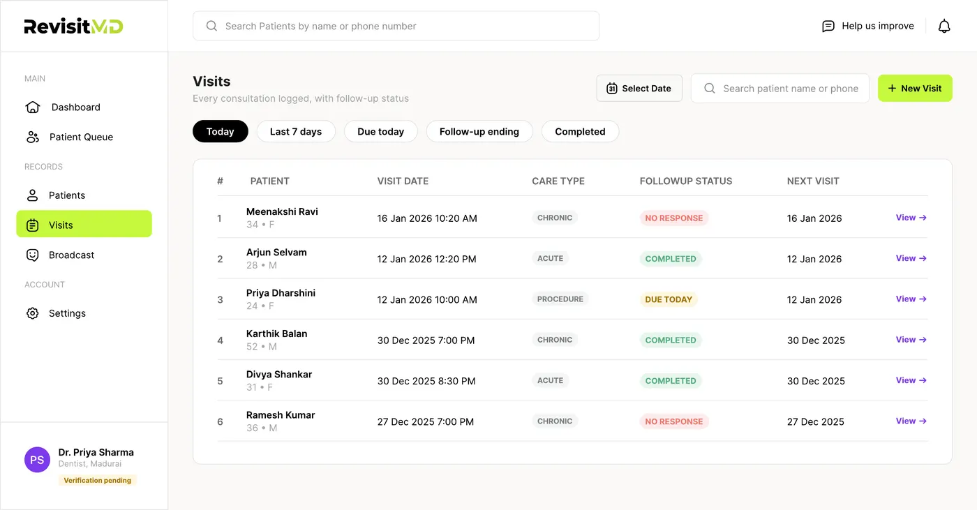The width and height of the screenshot is (977, 510).
Task: Click the calendar icon in Select Date
Action: [612, 89]
